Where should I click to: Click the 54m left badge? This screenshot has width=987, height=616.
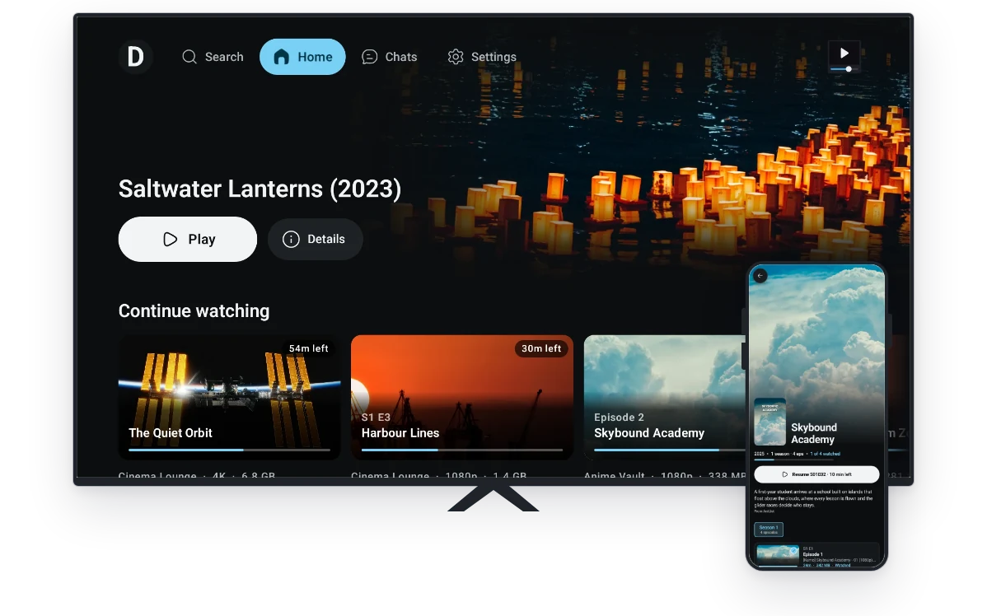pos(308,348)
